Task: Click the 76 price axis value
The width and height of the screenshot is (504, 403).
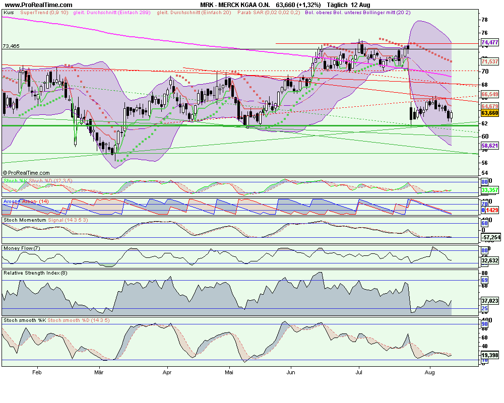Action: [x=484, y=33]
